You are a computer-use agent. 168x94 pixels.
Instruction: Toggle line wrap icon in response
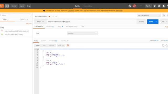tap(68, 45)
